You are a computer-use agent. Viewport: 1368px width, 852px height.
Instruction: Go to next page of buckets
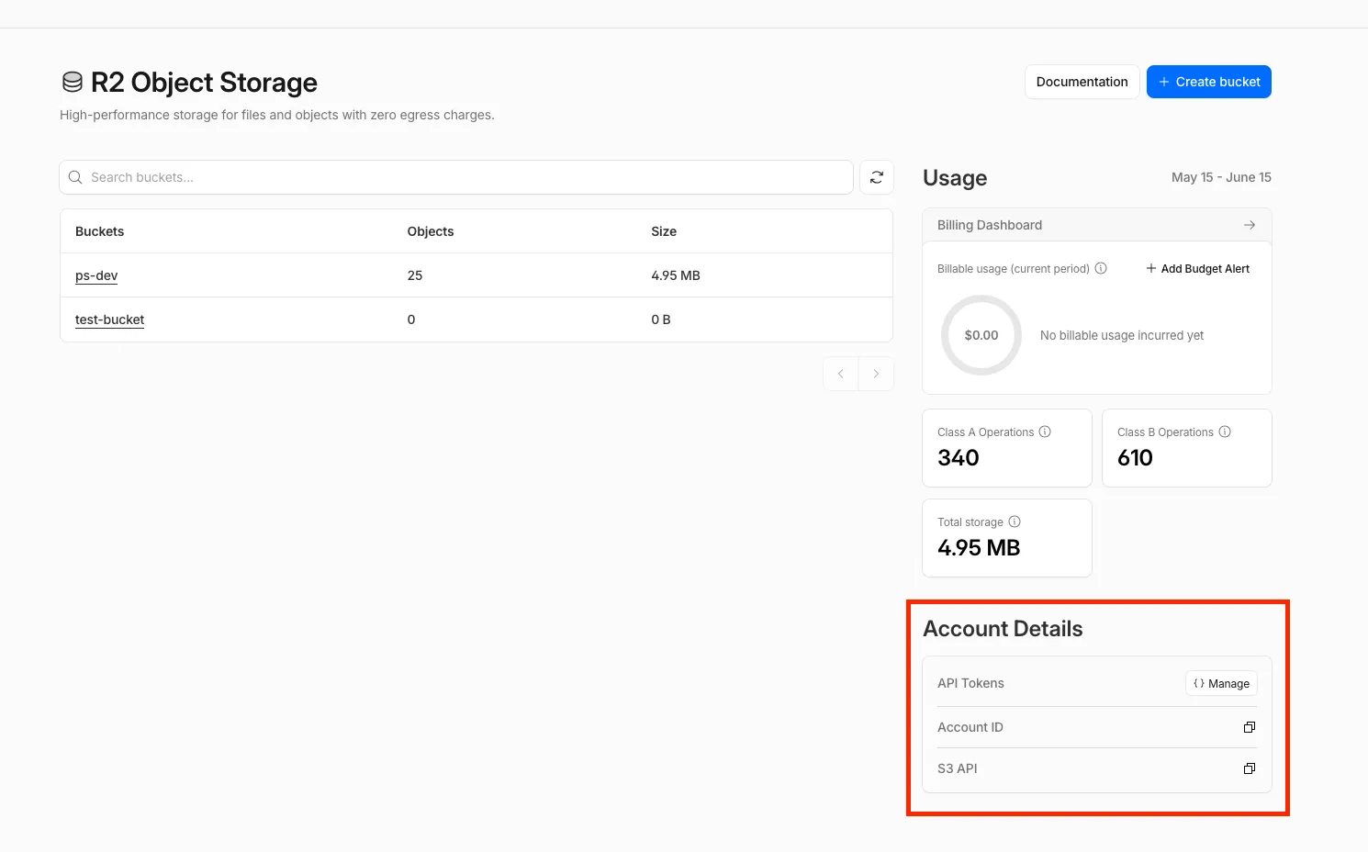click(876, 374)
